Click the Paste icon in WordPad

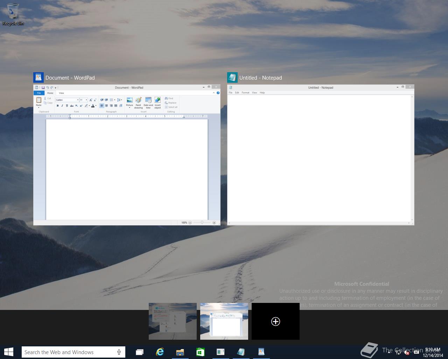(x=39, y=100)
